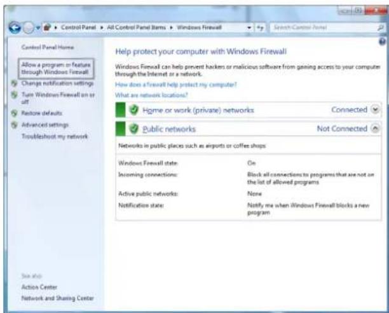Image resolution: width=389 pixels, height=313 pixels.
Task: Click Restore defaults link
Action: click(x=42, y=113)
